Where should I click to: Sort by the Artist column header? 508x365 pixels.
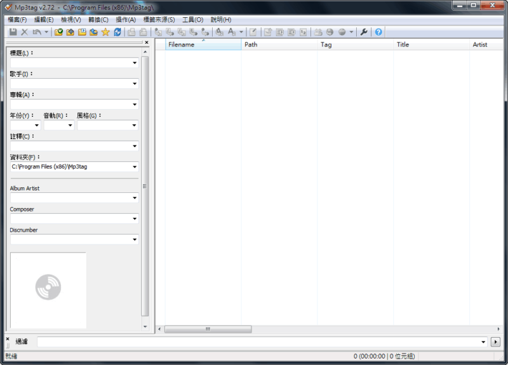486,44
